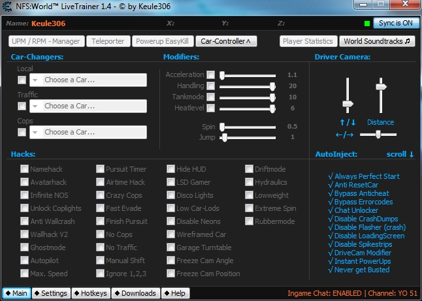Open World Soundtracks
The image size is (422, 301).
point(377,41)
